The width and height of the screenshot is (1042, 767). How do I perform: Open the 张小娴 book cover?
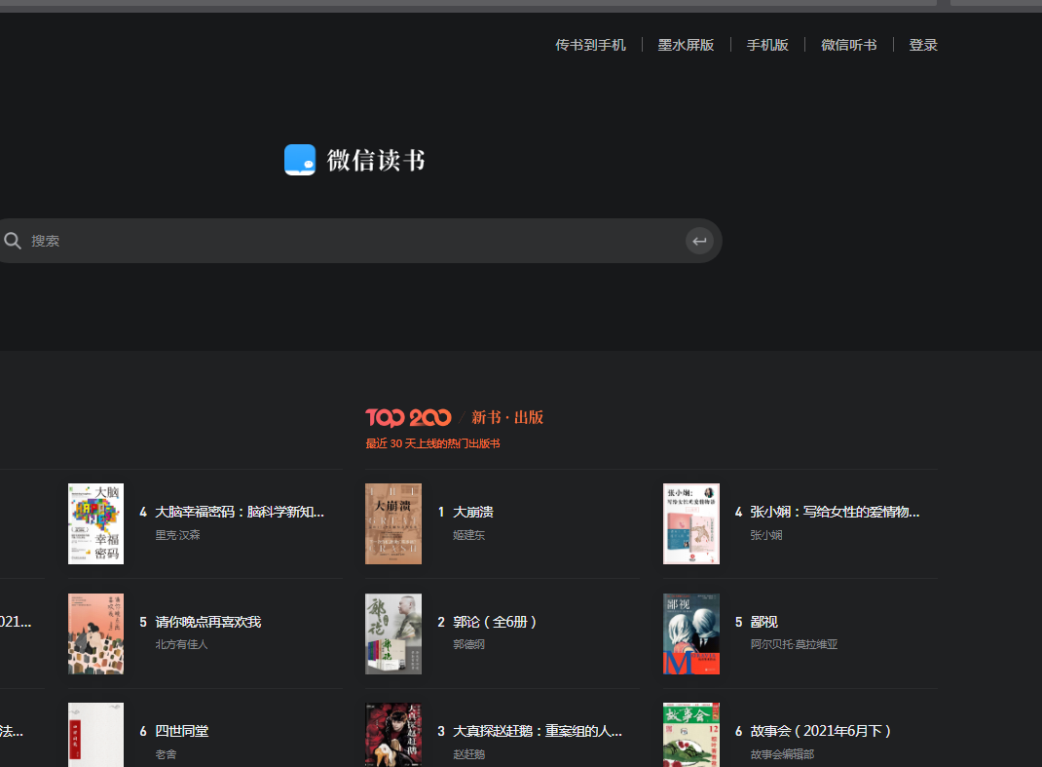(691, 523)
